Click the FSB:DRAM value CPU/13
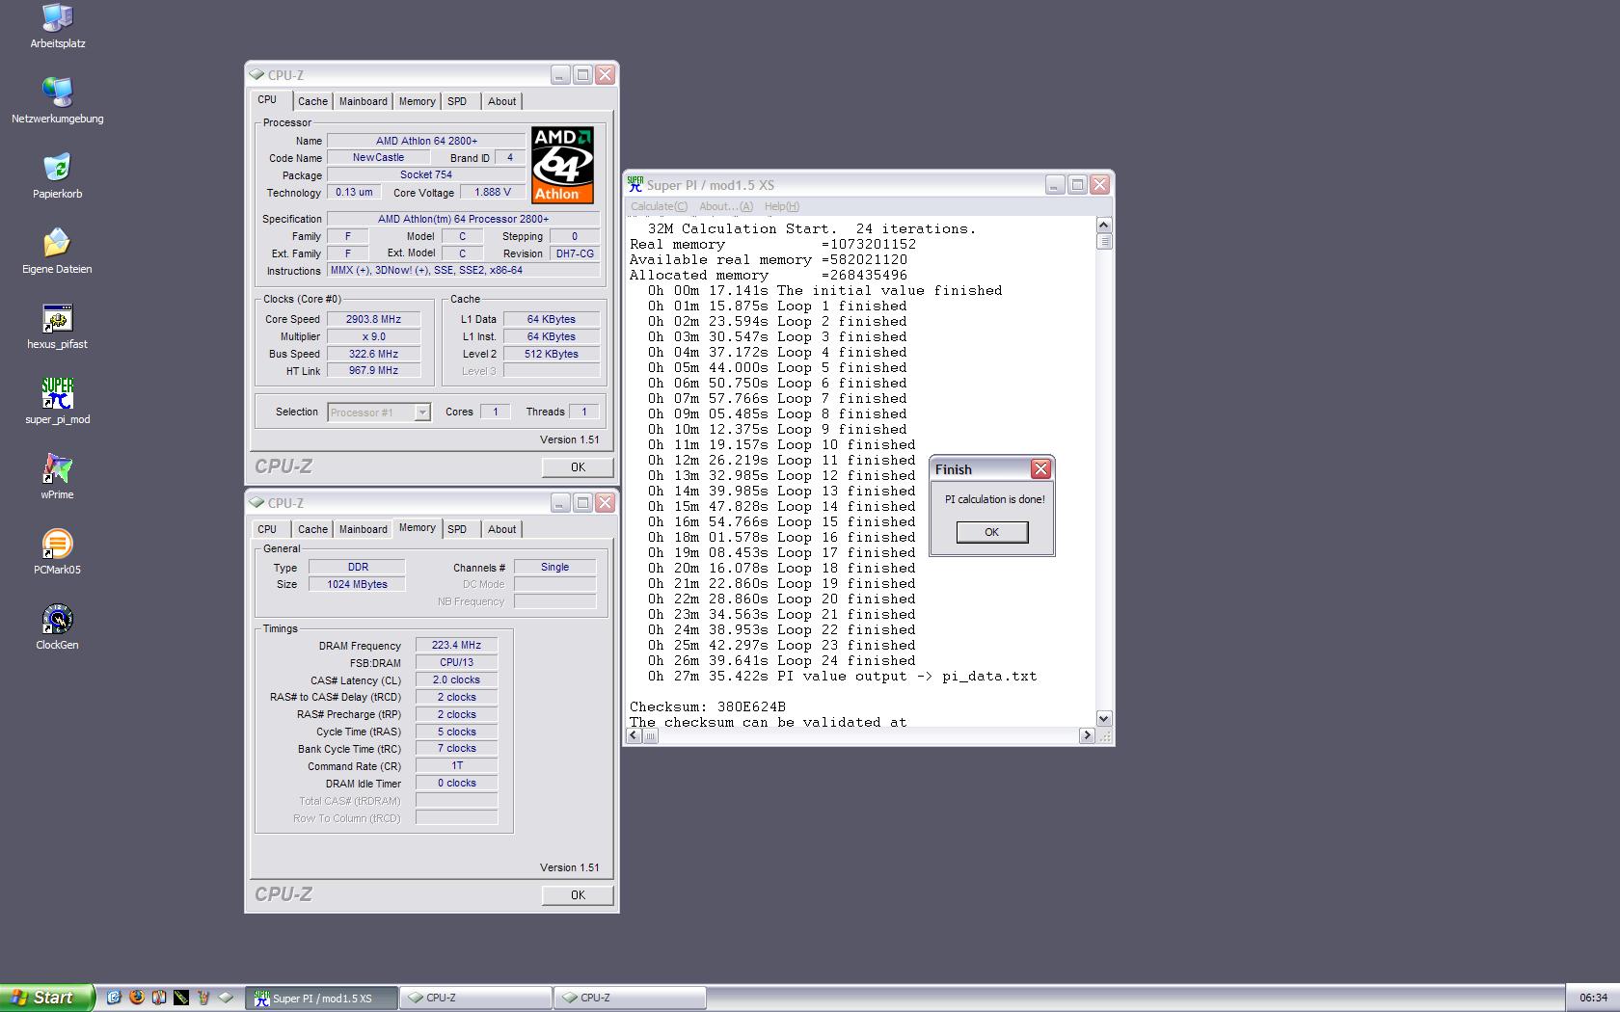1620x1012 pixels. (456, 662)
